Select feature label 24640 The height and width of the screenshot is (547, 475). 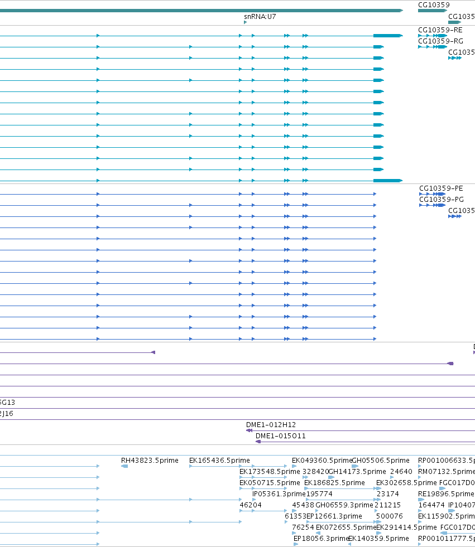pyautogui.click(x=401, y=472)
